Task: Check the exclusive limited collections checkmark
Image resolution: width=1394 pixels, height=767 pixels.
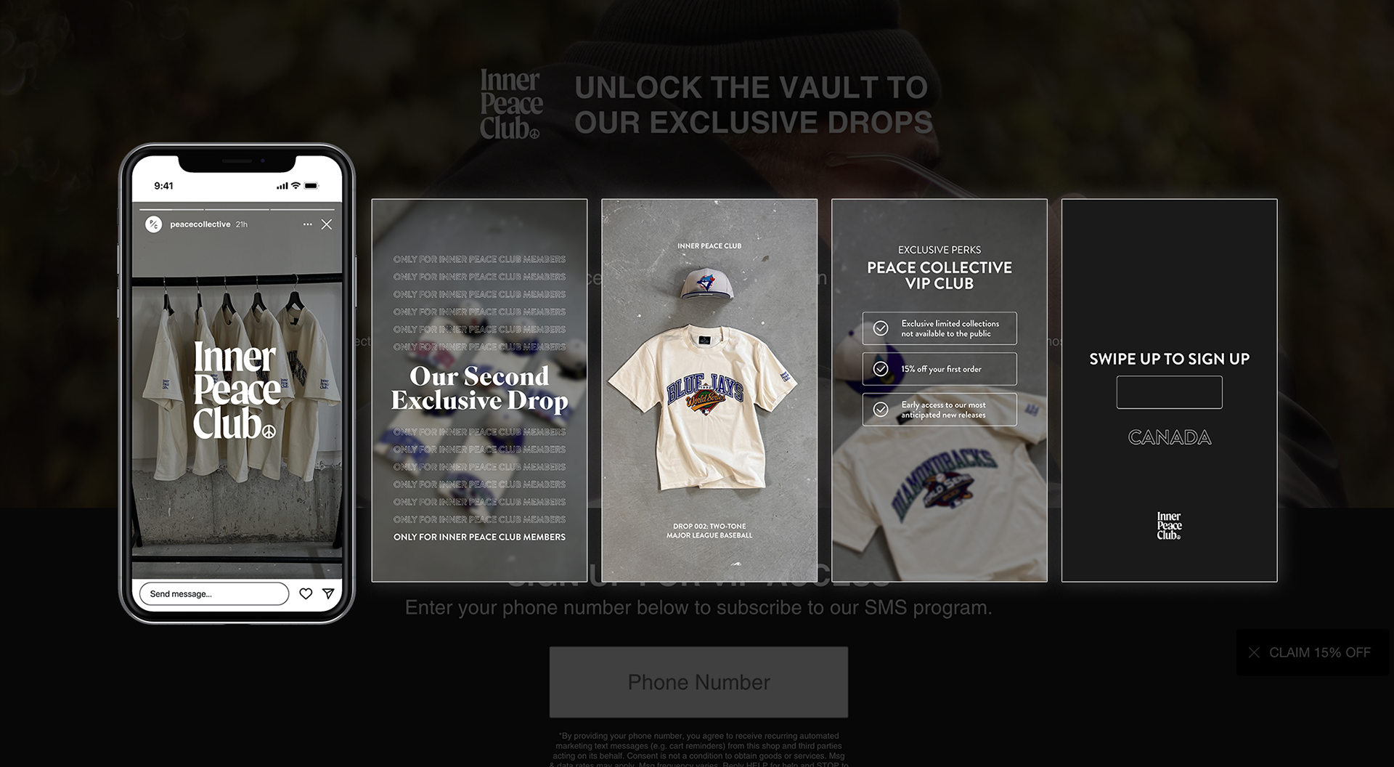Action: (881, 328)
